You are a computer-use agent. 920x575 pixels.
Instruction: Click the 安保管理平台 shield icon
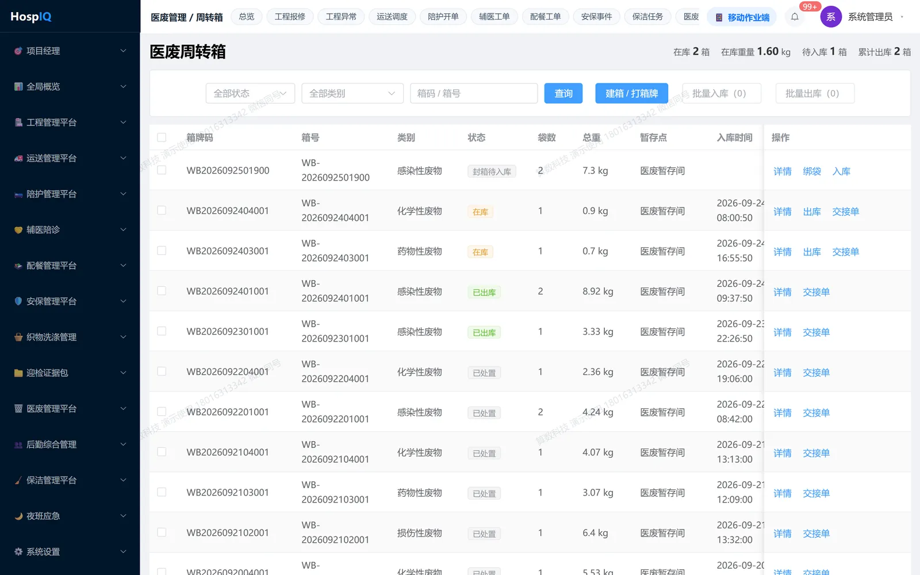18,301
